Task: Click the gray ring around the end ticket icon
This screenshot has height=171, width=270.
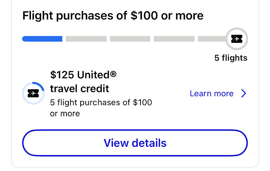Action: pos(237,29)
